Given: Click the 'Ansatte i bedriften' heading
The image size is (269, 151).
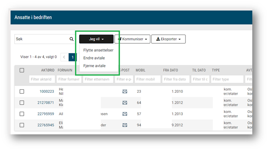Looking at the screenshot, I should pyautogui.click(x=33, y=17).
